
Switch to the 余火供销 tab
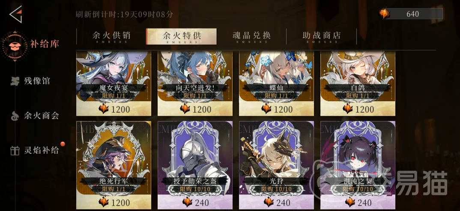[111, 37]
